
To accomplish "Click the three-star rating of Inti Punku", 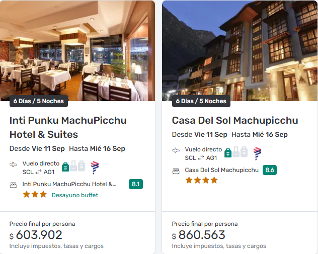I will tap(35, 195).
